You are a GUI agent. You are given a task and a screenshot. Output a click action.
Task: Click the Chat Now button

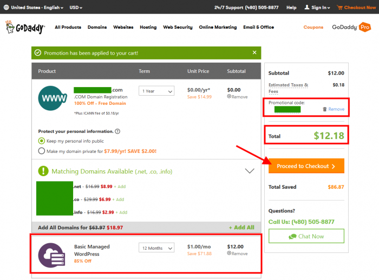[306, 236]
